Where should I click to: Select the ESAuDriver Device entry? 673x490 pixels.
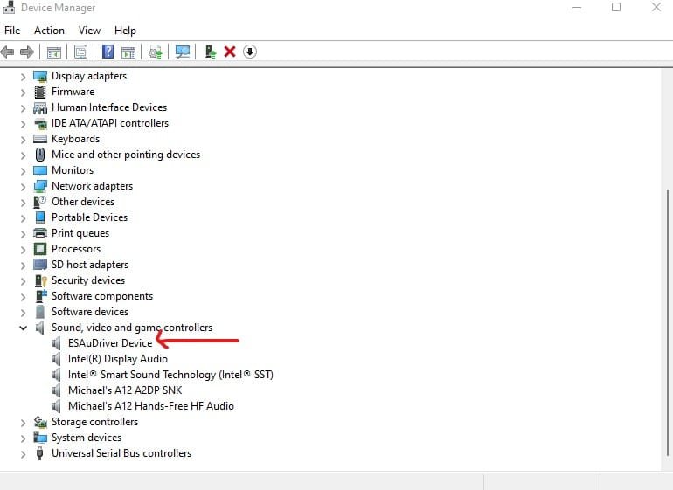[x=109, y=343]
